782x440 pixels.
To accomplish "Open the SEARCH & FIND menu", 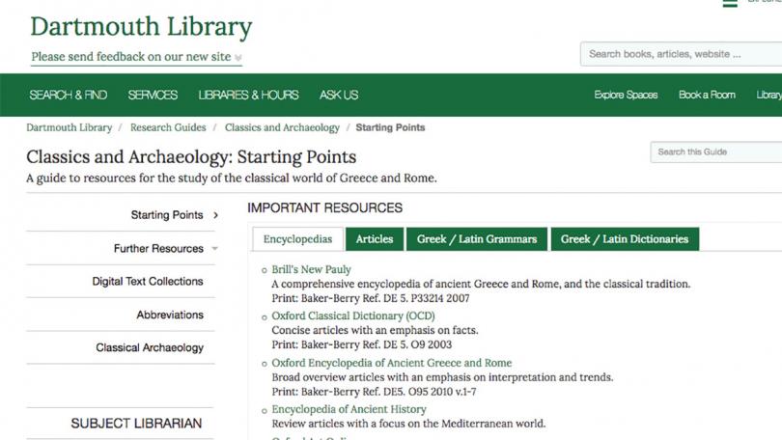I will coord(69,95).
